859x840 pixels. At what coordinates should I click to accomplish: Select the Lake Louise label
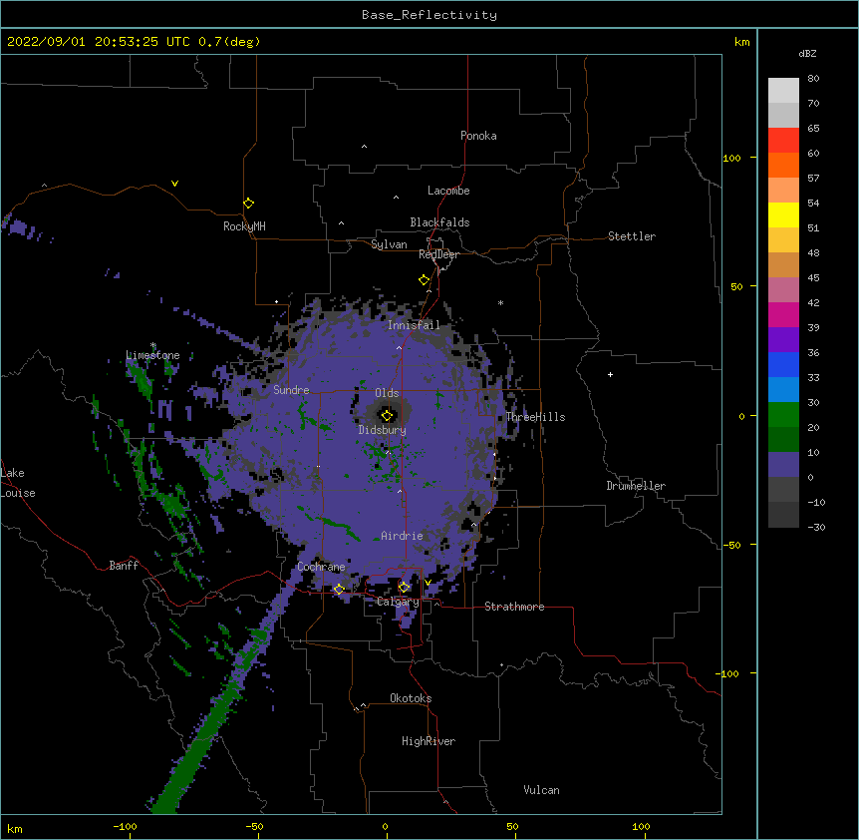click(18, 483)
